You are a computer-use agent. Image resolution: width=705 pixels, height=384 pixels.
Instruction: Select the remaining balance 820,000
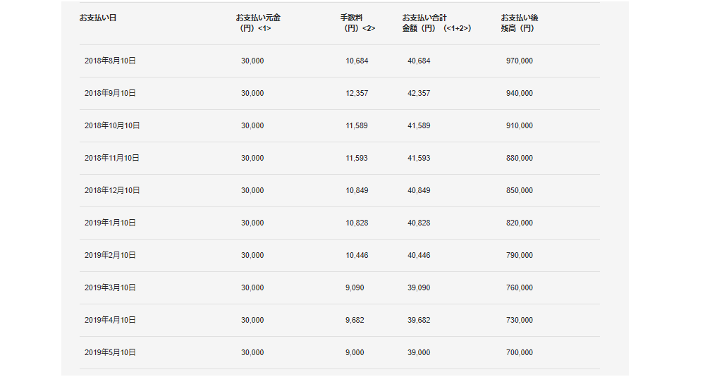tap(520, 223)
